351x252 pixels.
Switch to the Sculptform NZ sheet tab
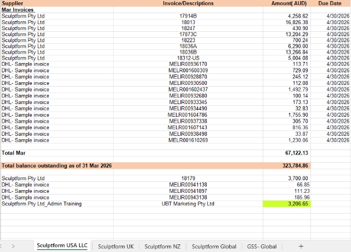pyautogui.click(x=162, y=247)
